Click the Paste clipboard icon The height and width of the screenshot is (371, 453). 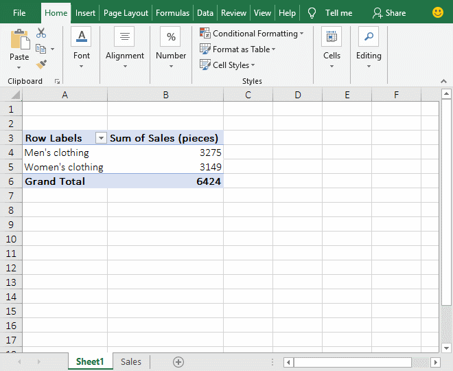[x=19, y=40]
